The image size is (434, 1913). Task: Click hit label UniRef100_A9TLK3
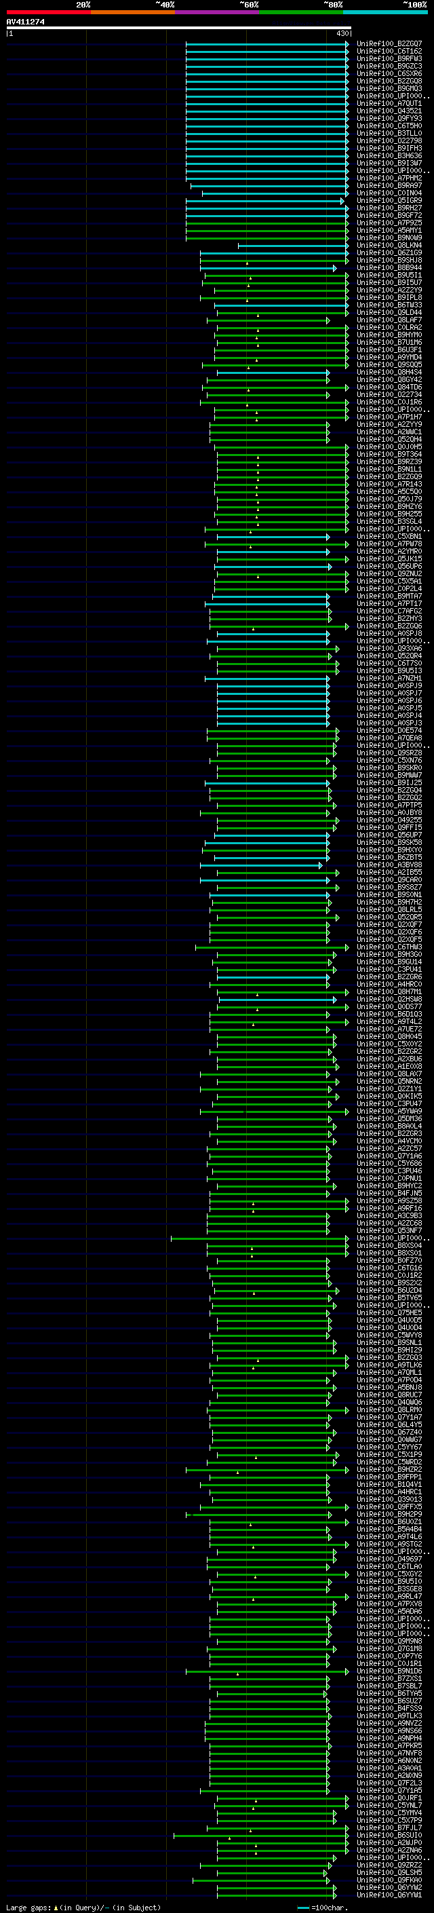(389, 1716)
